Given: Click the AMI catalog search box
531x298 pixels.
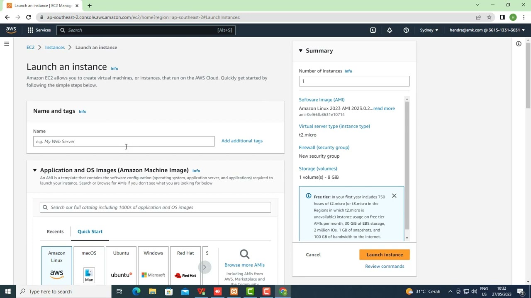Looking at the screenshot, I should click(156, 207).
